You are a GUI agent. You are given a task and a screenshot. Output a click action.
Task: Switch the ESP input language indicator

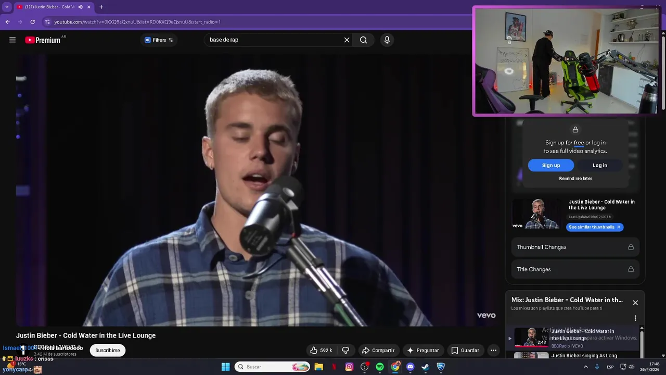(610, 367)
